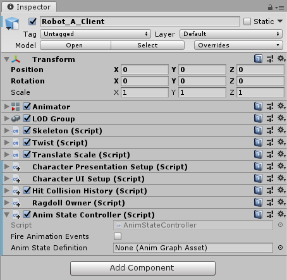Viewport: 287px width, 280px height.
Task: Expand the LOD Group foldout
Action: point(7,118)
